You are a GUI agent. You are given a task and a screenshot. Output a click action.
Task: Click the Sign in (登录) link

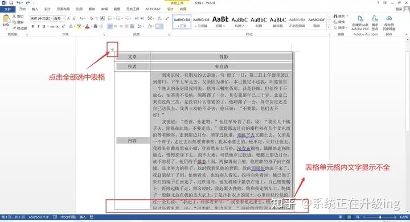pos(399,9)
